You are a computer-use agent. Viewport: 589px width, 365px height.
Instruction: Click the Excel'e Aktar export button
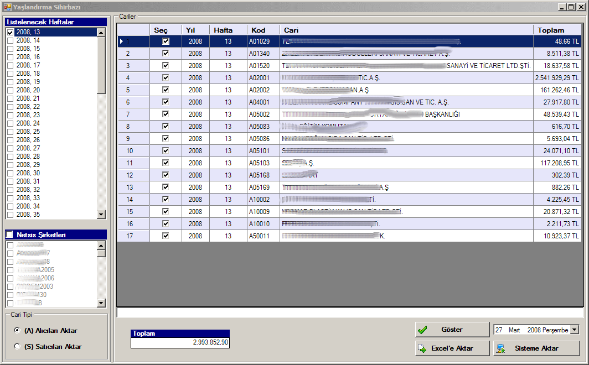pyautogui.click(x=452, y=348)
